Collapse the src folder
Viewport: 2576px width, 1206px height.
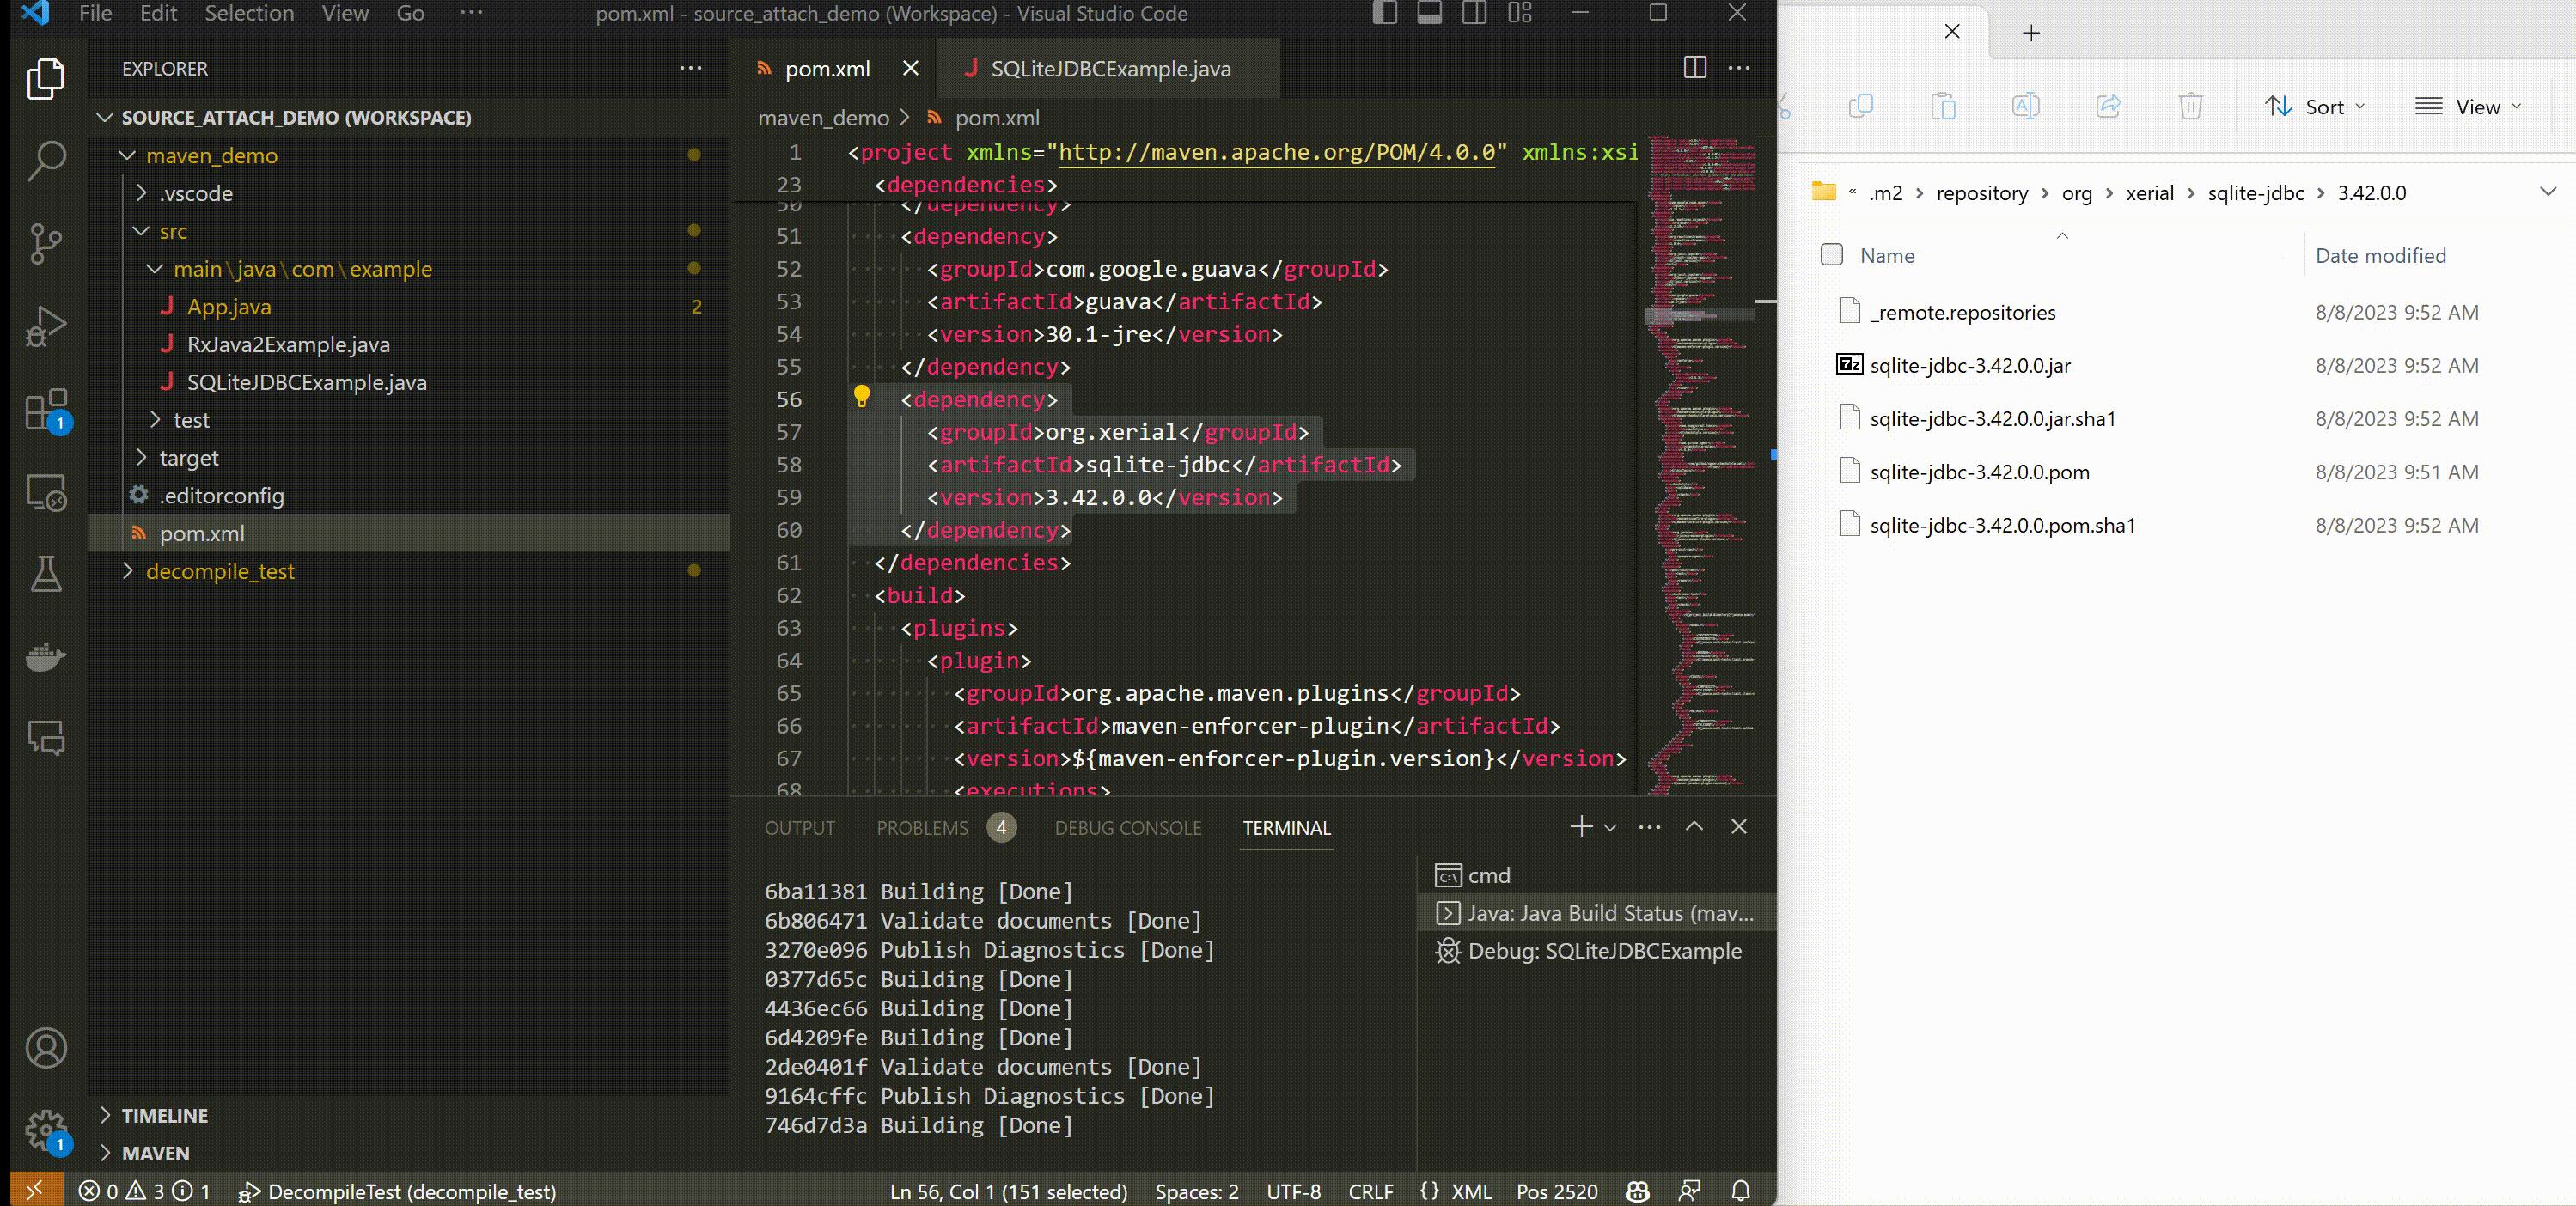(141, 231)
